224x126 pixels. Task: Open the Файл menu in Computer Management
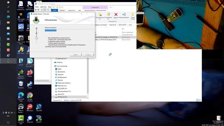tap(37, 7)
